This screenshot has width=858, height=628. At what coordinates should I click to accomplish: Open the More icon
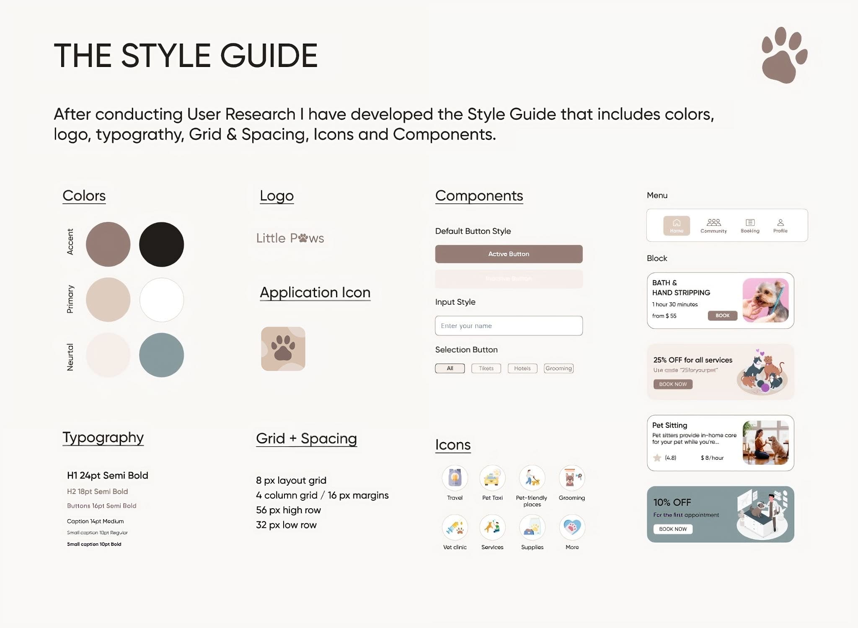[x=571, y=528]
